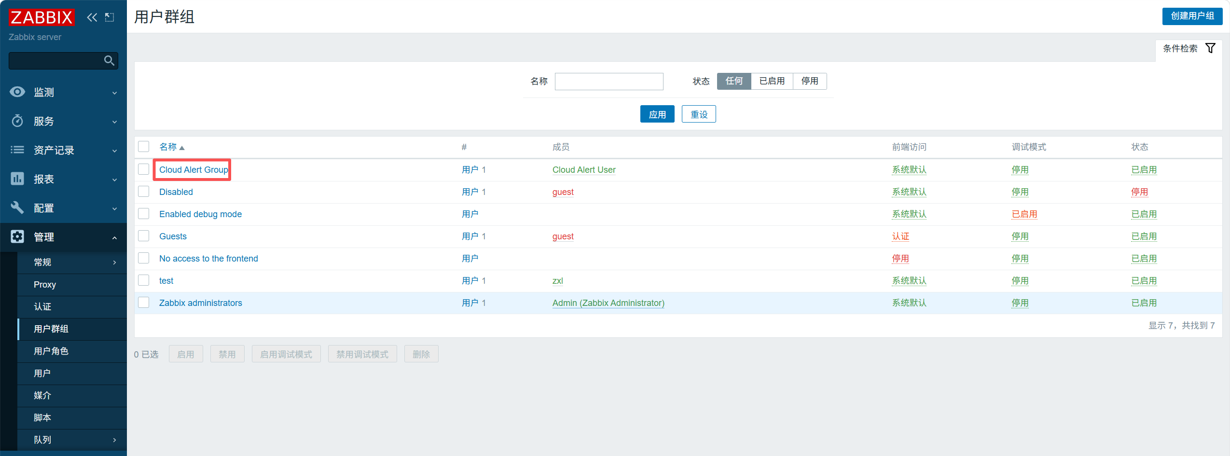
Task: Open the 脚本 menu item
Action: tap(72, 418)
